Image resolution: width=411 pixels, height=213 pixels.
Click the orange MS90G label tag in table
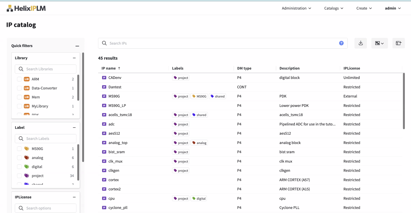tap(199, 96)
